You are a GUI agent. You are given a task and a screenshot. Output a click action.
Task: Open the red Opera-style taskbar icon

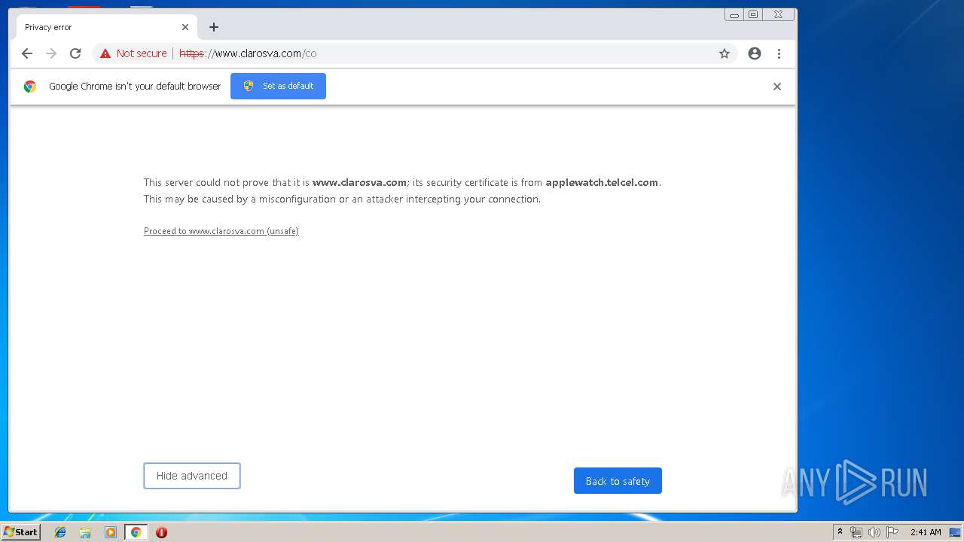click(161, 532)
